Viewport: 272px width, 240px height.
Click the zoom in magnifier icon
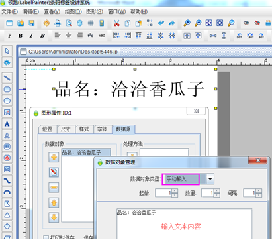coord(187,23)
